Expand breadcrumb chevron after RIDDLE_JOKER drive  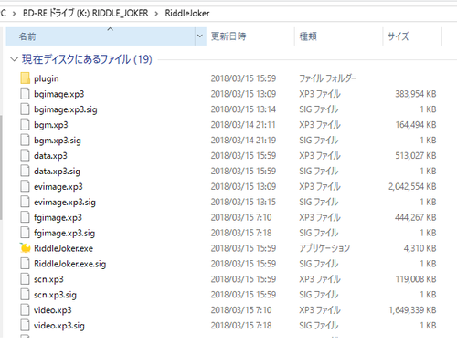pyautogui.click(x=156, y=14)
